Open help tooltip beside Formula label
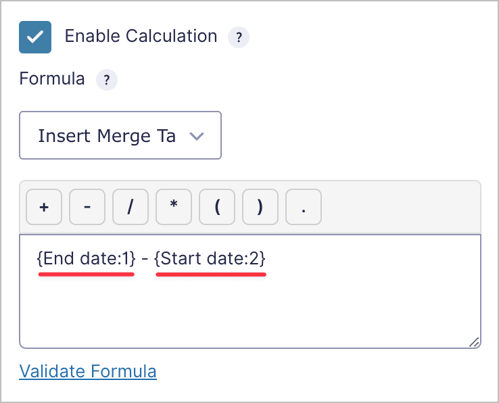The width and height of the screenshot is (499, 403). (106, 80)
